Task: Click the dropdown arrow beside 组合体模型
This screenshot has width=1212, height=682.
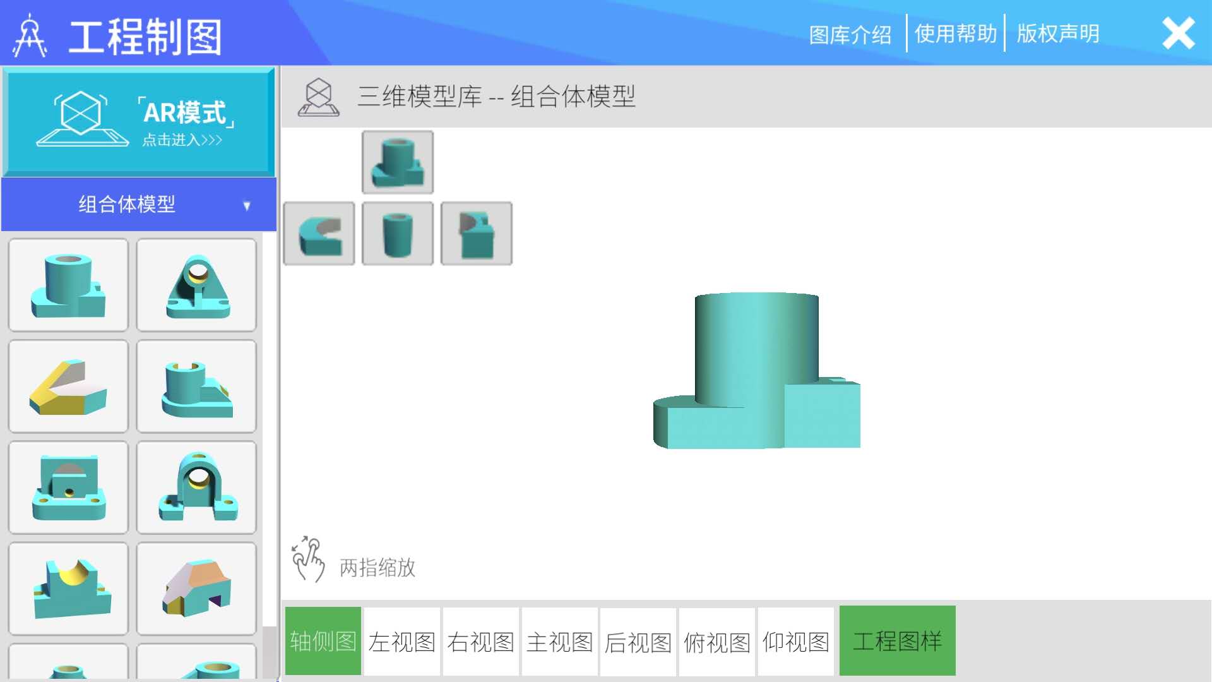Action: 247,205
